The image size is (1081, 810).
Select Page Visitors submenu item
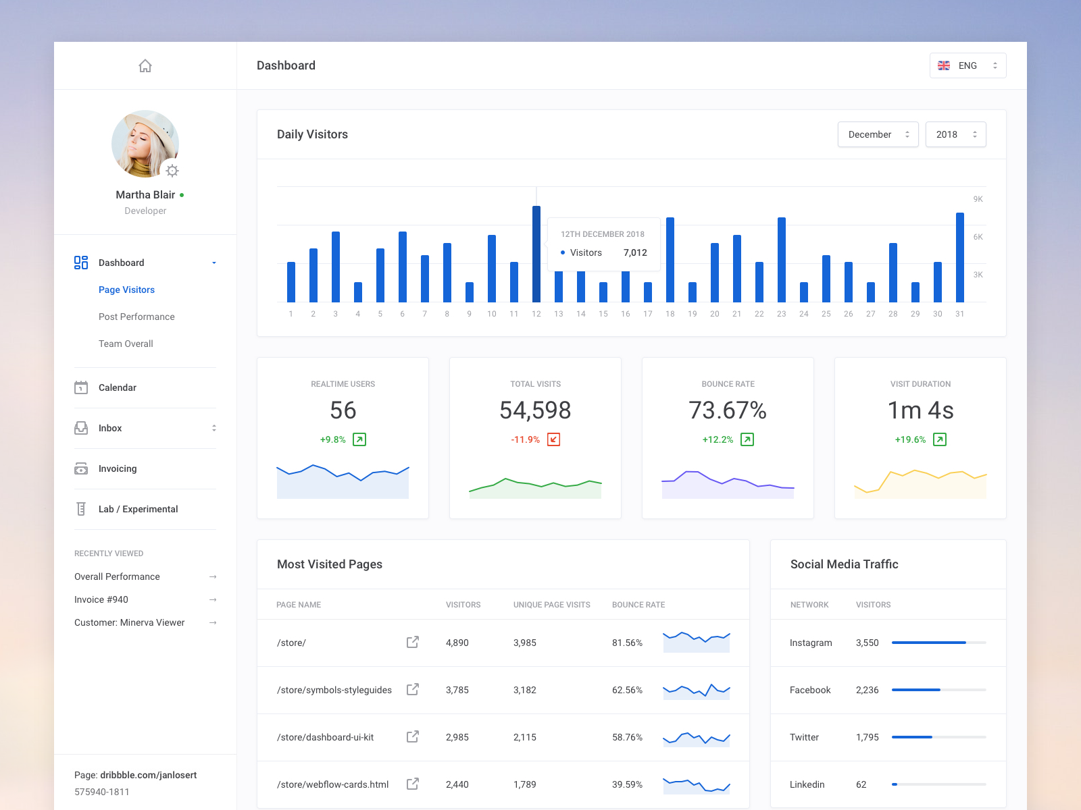click(x=126, y=290)
